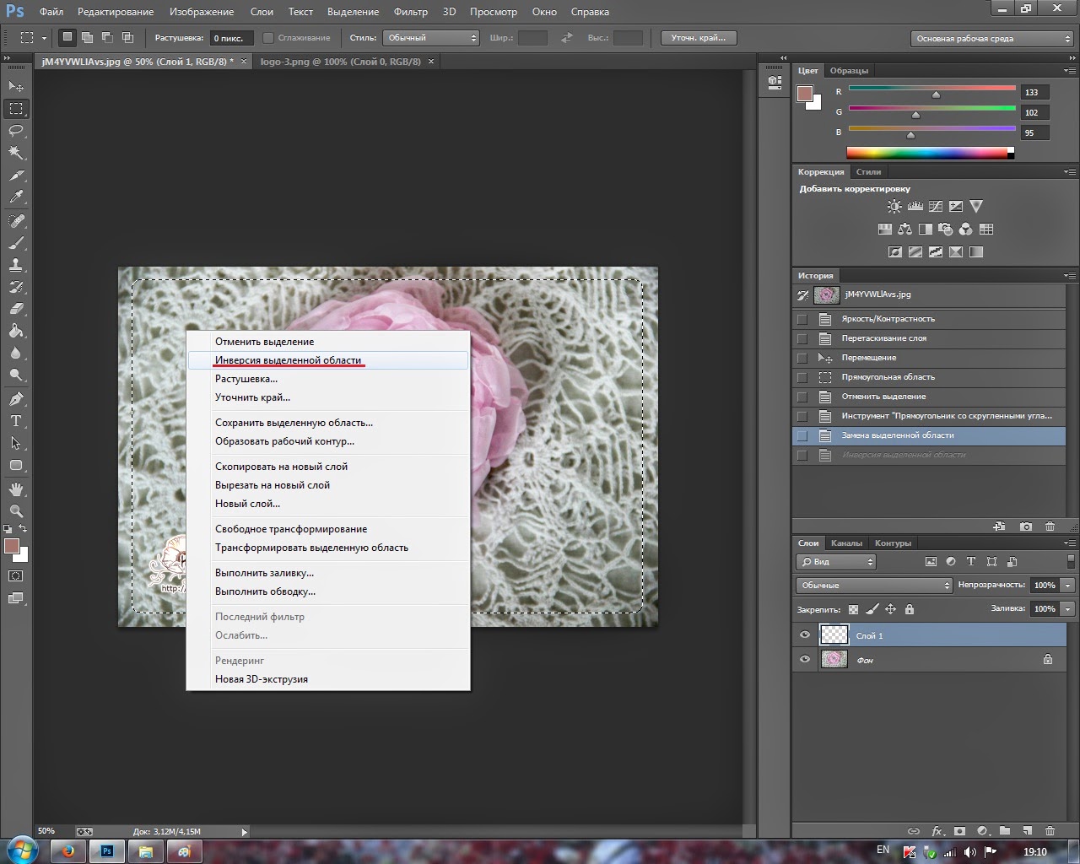1080x864 pixels.
Task: Toggle the Сглаживание checkbox
Action: 268,38
